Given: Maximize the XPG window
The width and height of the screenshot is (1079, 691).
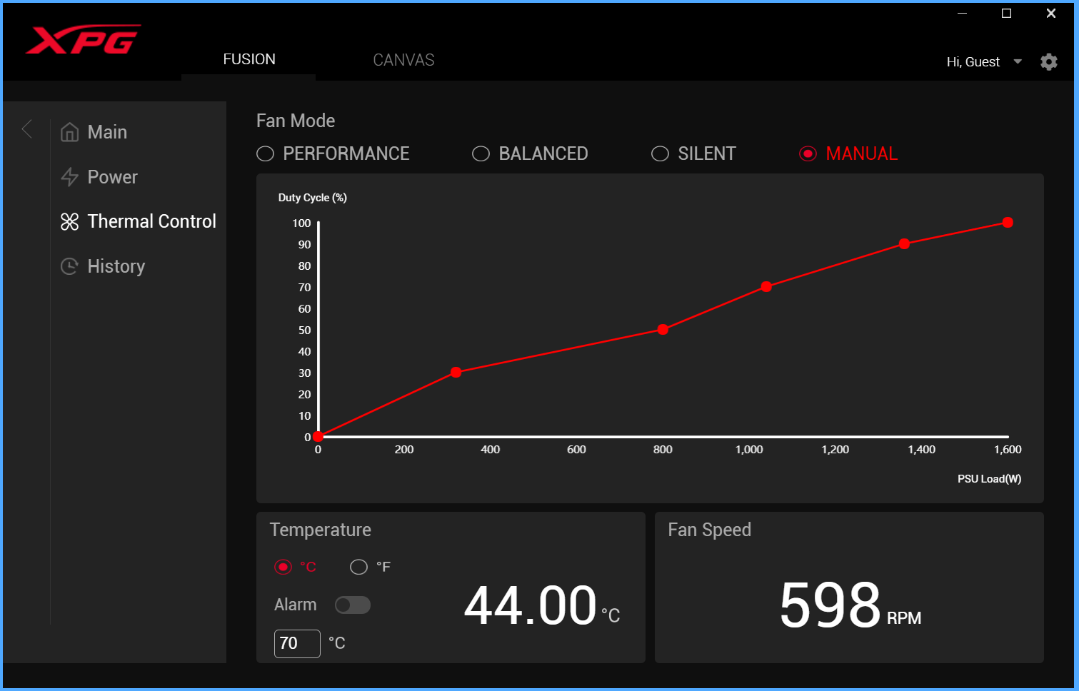Looking at the screenshot, I should click(x=1006, y=14).
